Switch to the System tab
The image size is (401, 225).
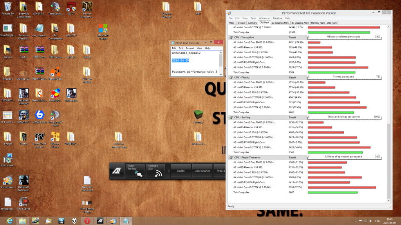(241, 23)
